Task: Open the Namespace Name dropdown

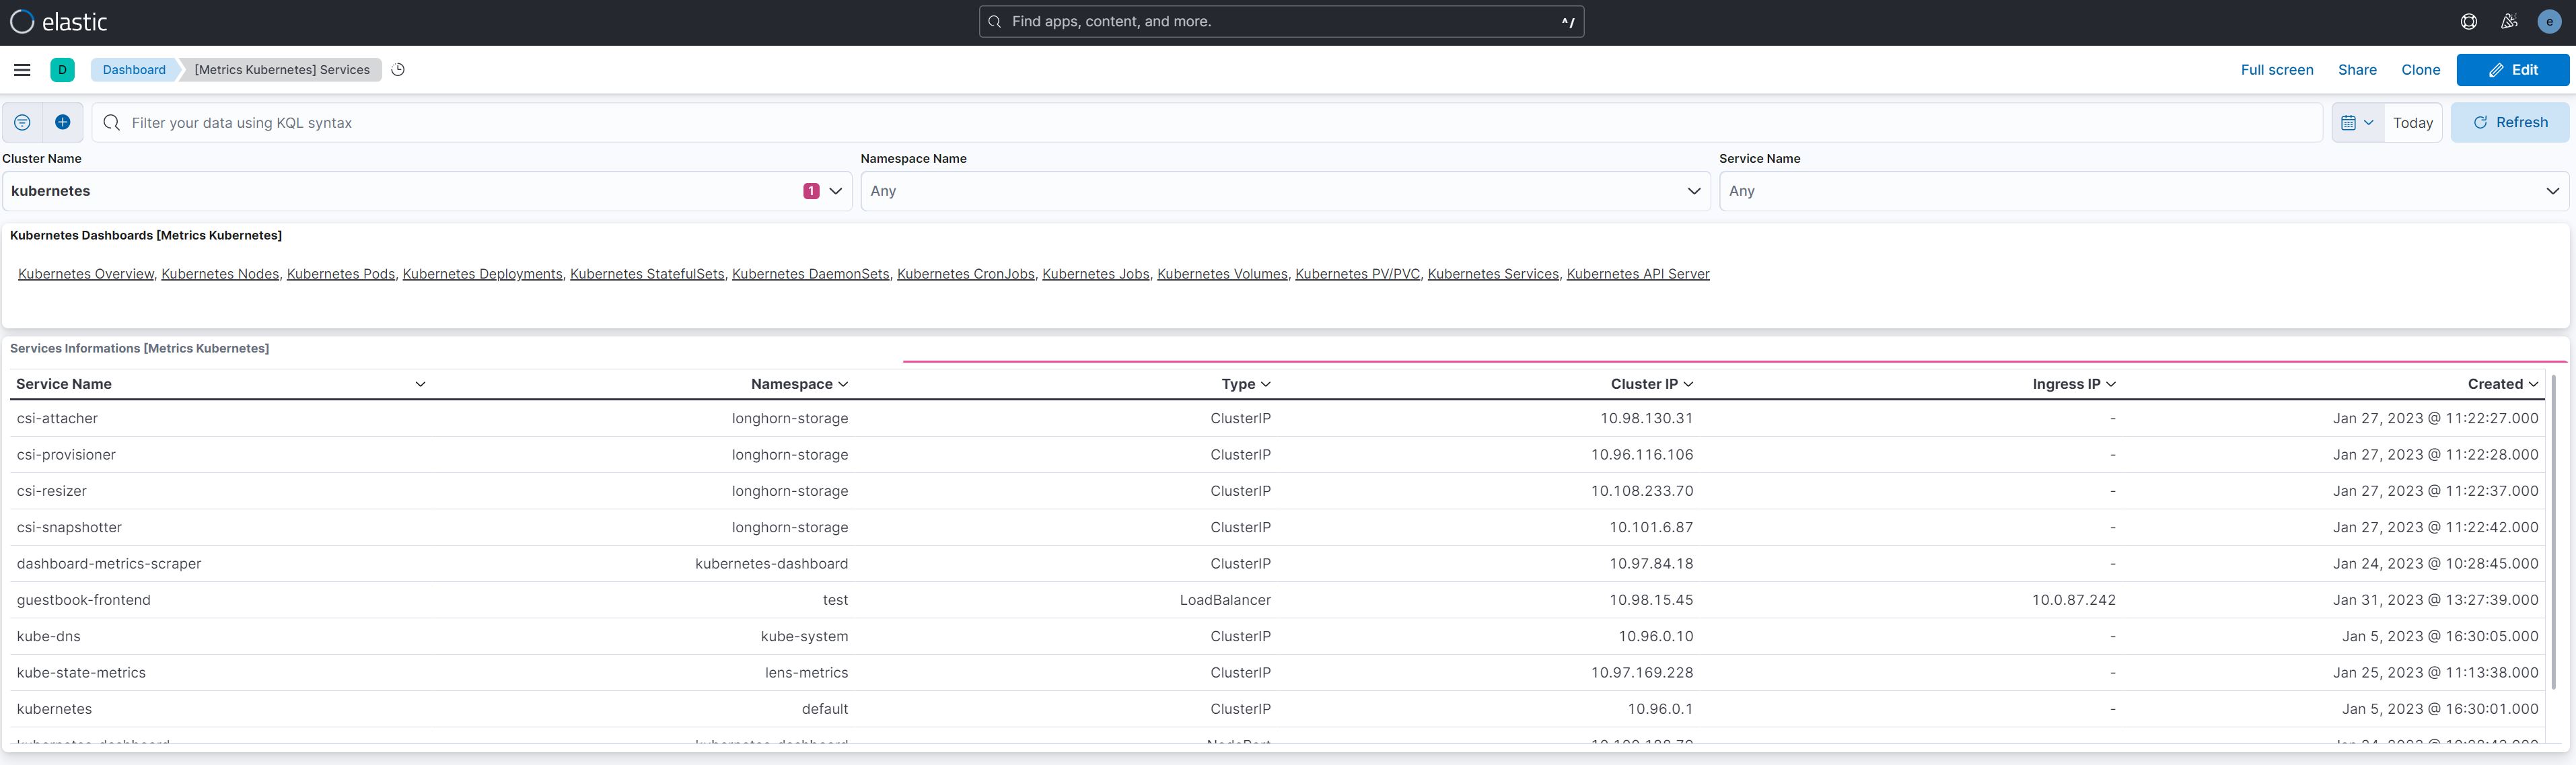Action: [x=1285, y=191]
